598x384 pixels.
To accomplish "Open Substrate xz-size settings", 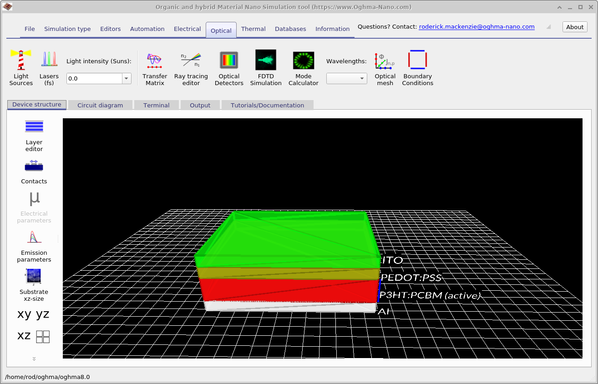I will coord(34,285).
